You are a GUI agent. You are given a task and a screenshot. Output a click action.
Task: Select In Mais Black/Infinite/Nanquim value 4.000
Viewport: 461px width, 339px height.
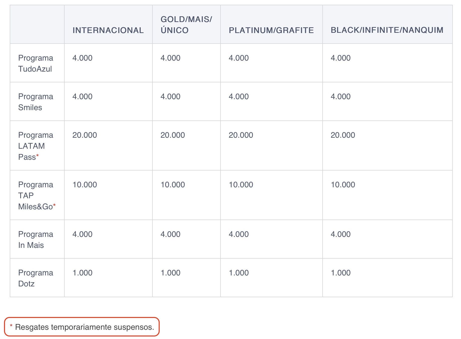341,234
